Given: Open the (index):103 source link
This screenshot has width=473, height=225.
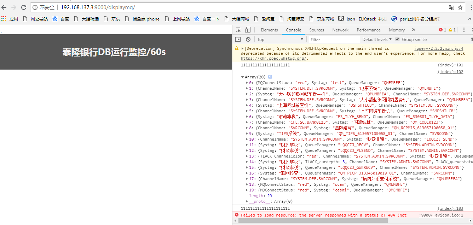Looking at the screenshot, I should pyautogui.click(x=450, y=208).
